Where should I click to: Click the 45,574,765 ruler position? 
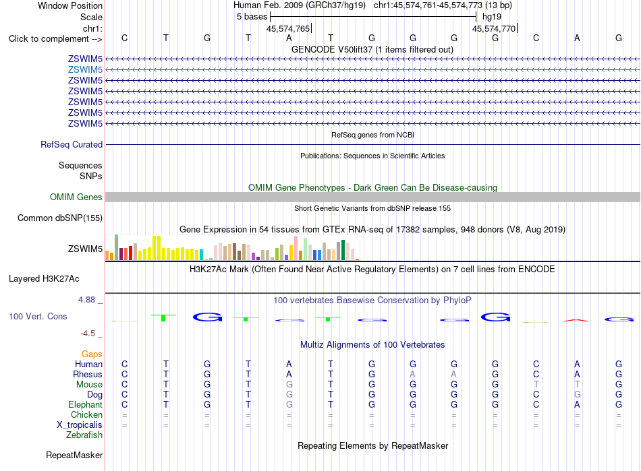(x=288, y=28)
